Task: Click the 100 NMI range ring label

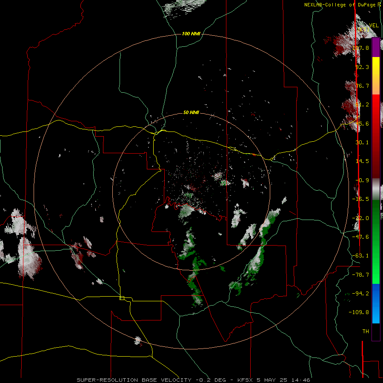Action: point(191,34)
